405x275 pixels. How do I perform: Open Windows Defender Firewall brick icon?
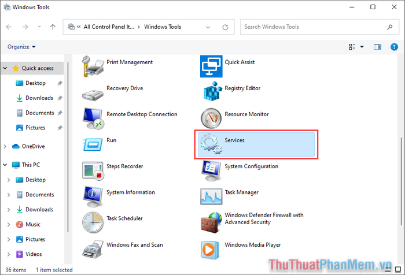click(211, 222)
